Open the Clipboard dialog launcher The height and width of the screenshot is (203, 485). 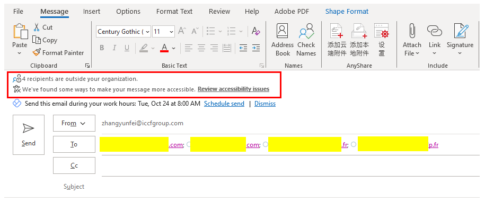click(x=87, y=66)
